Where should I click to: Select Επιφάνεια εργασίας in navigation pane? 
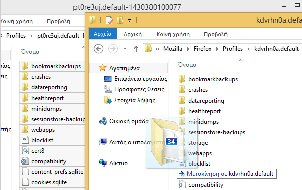tap(140, 79)
